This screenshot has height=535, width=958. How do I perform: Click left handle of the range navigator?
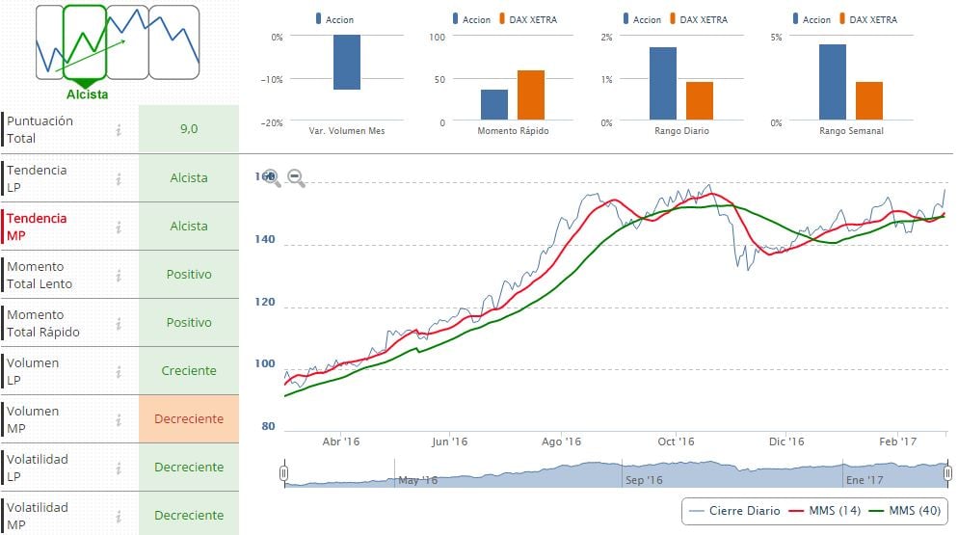click(284, 473)
